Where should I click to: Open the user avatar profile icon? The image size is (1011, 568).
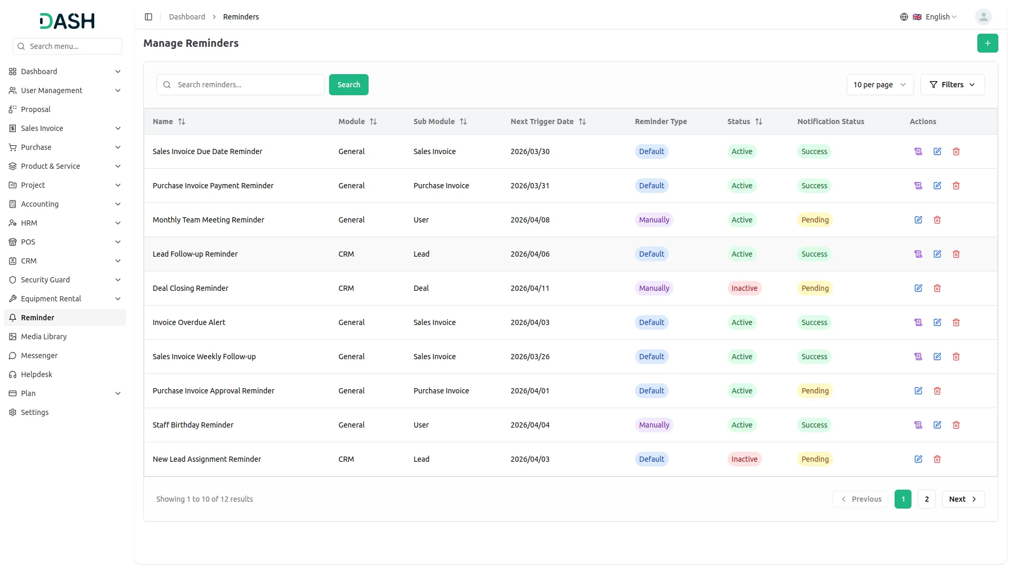click(983, 17)
